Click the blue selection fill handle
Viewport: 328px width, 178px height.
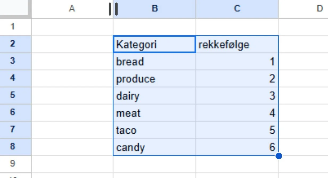[278, 156]
